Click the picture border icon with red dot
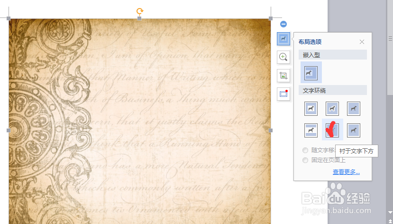Screen dimensions: 393x224 [283, 94]
